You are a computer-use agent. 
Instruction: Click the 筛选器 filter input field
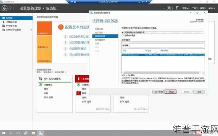166,45
